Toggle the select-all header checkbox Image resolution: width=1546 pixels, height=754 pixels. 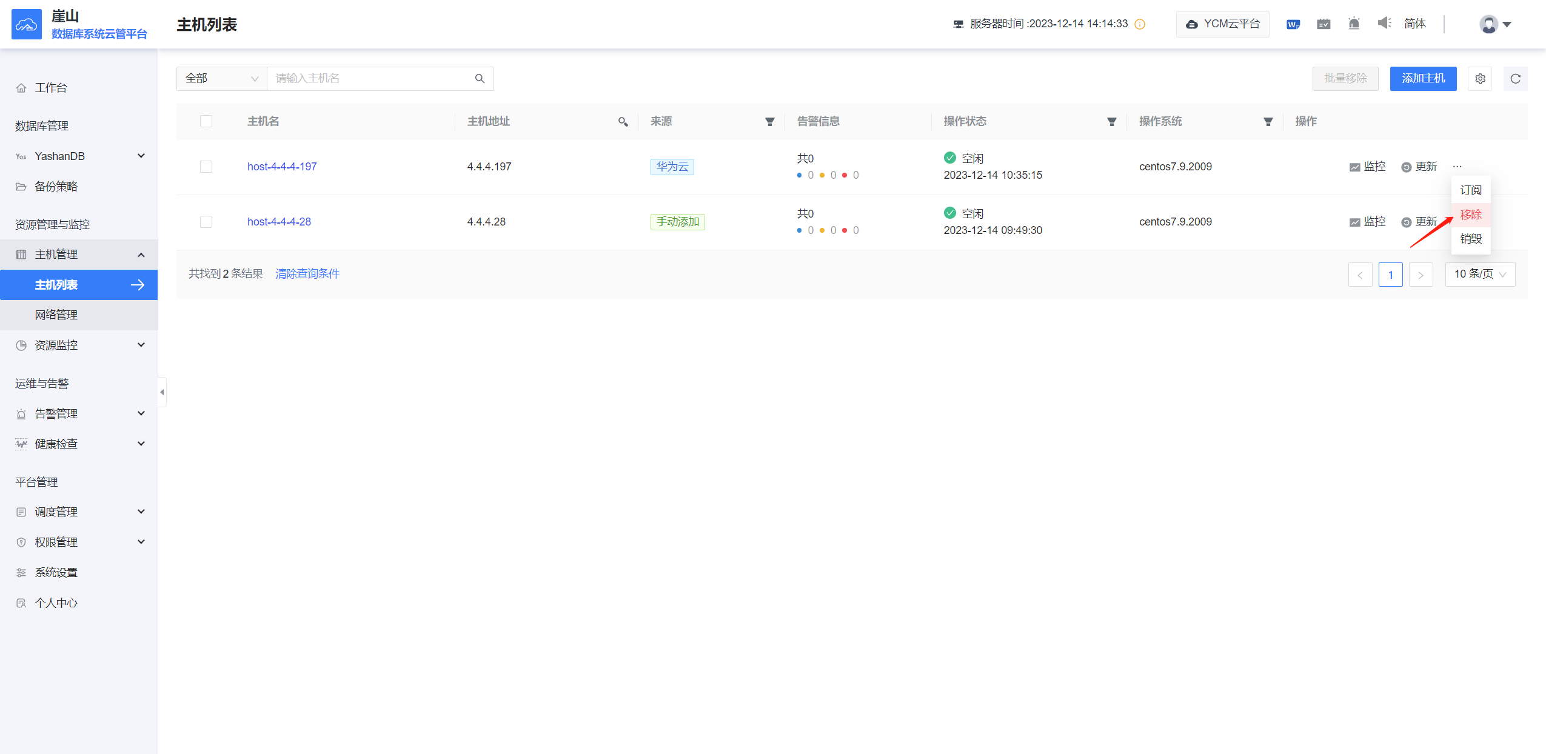[x=206, y=121]
